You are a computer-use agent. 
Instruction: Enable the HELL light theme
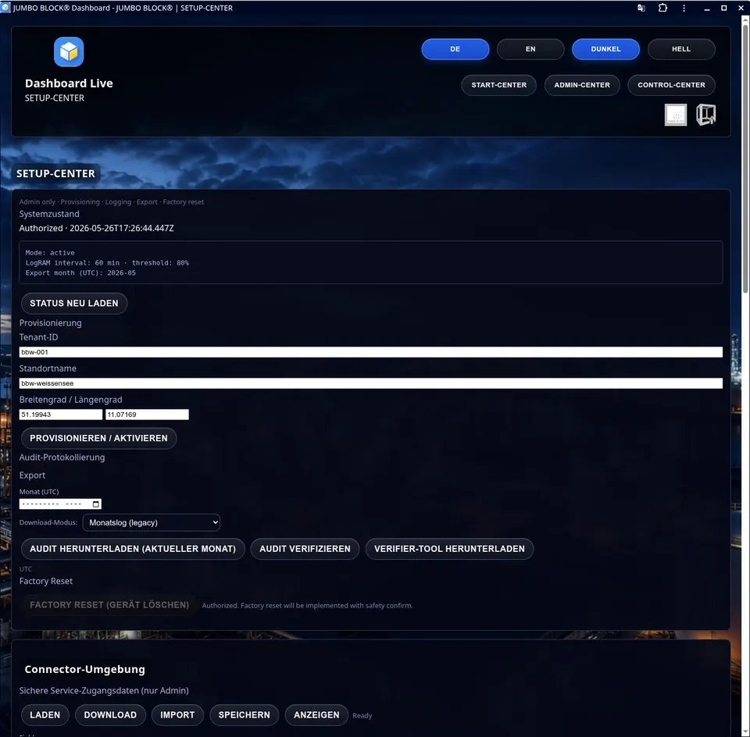(x=681, y=49)
